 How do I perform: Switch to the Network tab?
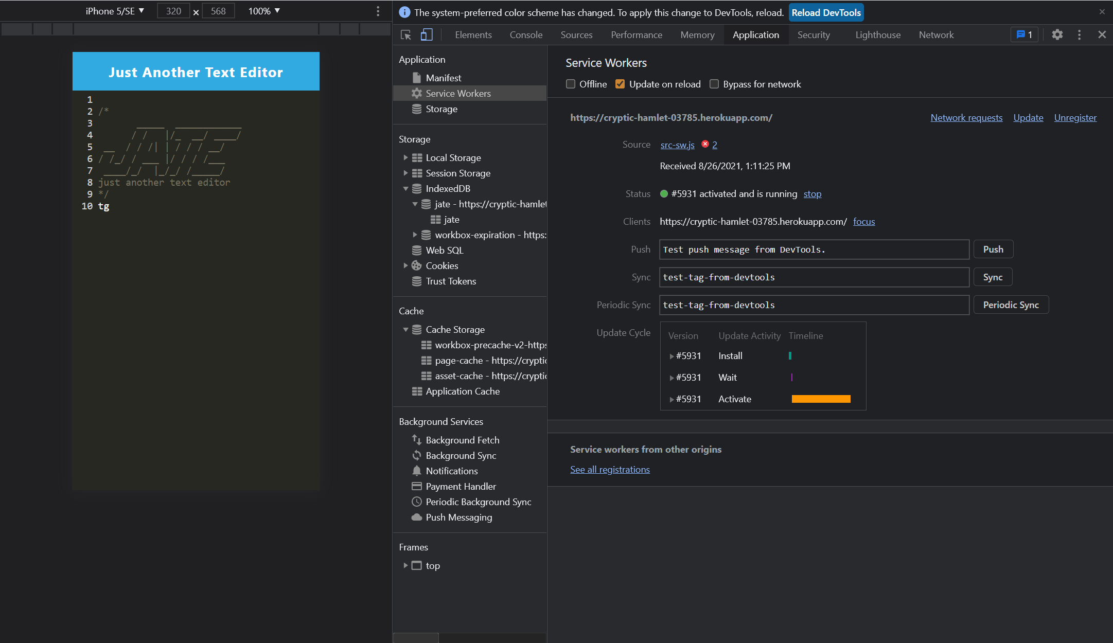(x=936, y=34)
